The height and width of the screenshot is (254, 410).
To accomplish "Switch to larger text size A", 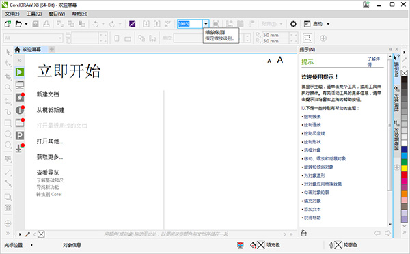I will [x=280, y=60].
